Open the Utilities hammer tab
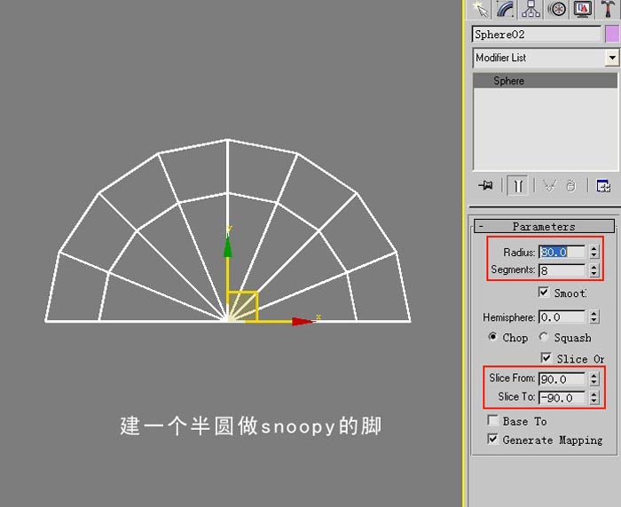The height and width of the screenshot is (507, 621). coord(608,9)
